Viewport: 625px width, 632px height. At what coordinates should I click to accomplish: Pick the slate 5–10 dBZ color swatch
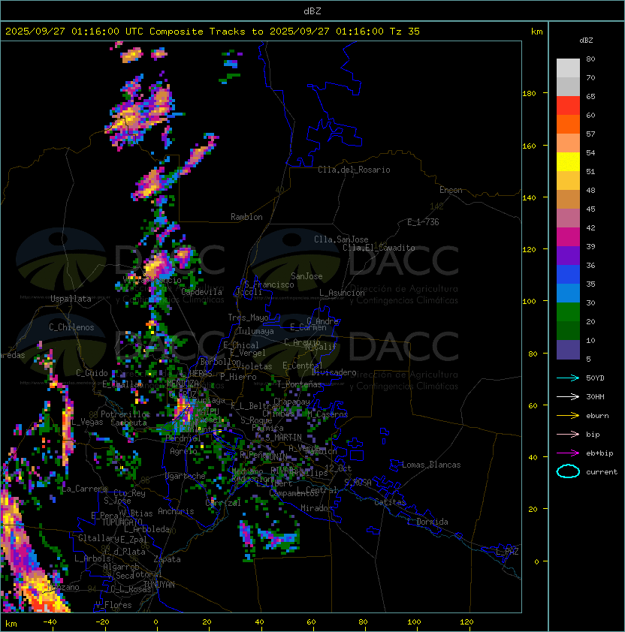click(568, 350)
